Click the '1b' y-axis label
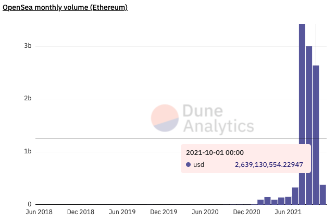 28,151
